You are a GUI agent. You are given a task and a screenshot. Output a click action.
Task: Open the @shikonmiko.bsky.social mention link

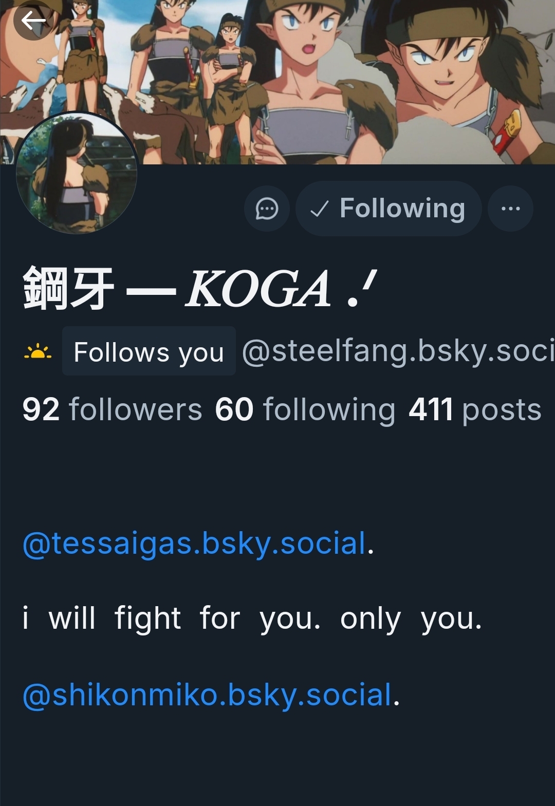tap(207, 695)
